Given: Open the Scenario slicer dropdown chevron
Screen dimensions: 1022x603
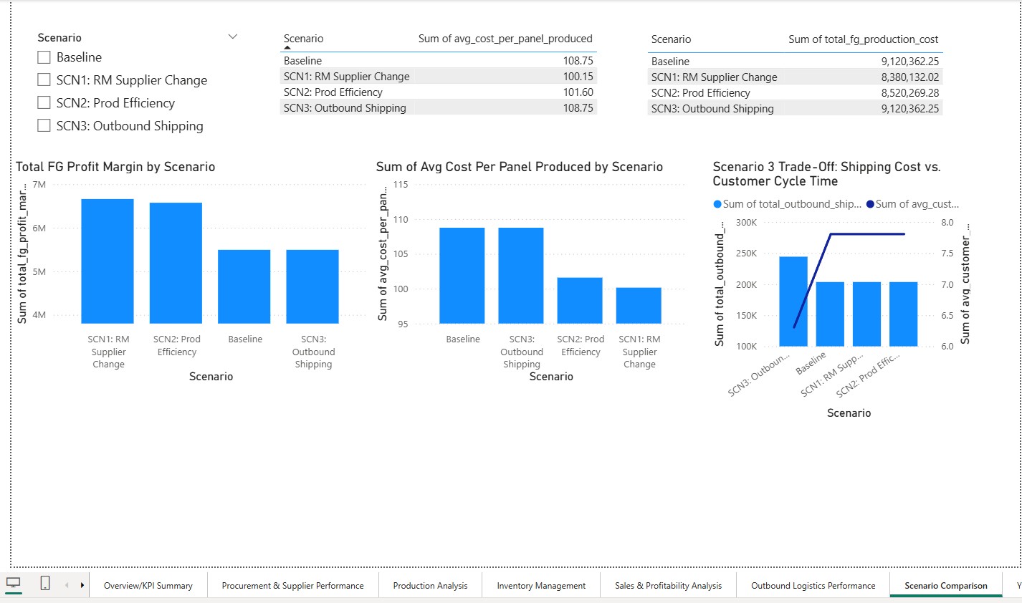Looking at the screenshot, I should tap(231, 35).
